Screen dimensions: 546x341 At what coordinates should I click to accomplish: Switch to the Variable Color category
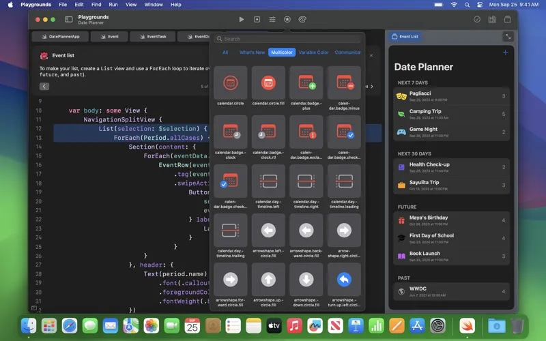[313, 53]
